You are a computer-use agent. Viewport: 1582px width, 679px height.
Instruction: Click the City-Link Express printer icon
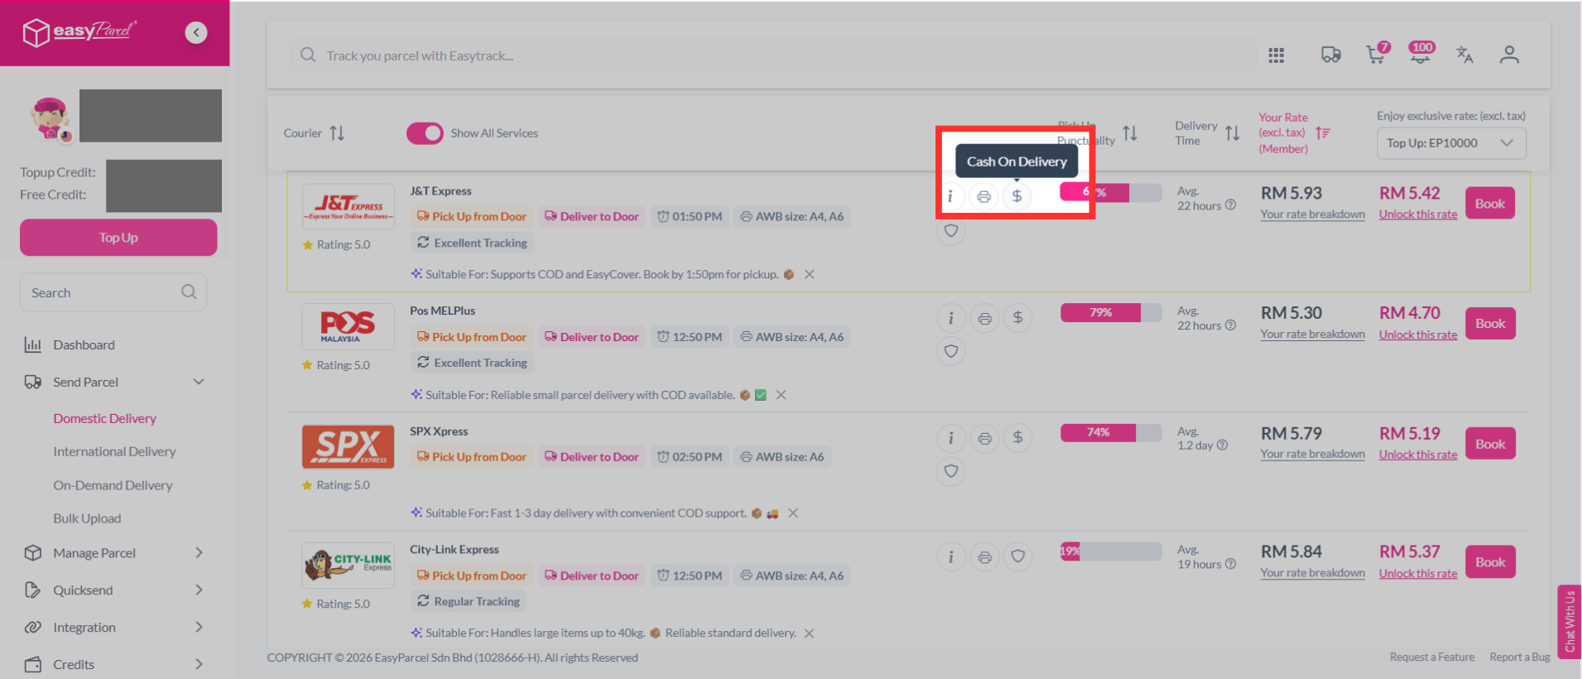tap(984, 556)
